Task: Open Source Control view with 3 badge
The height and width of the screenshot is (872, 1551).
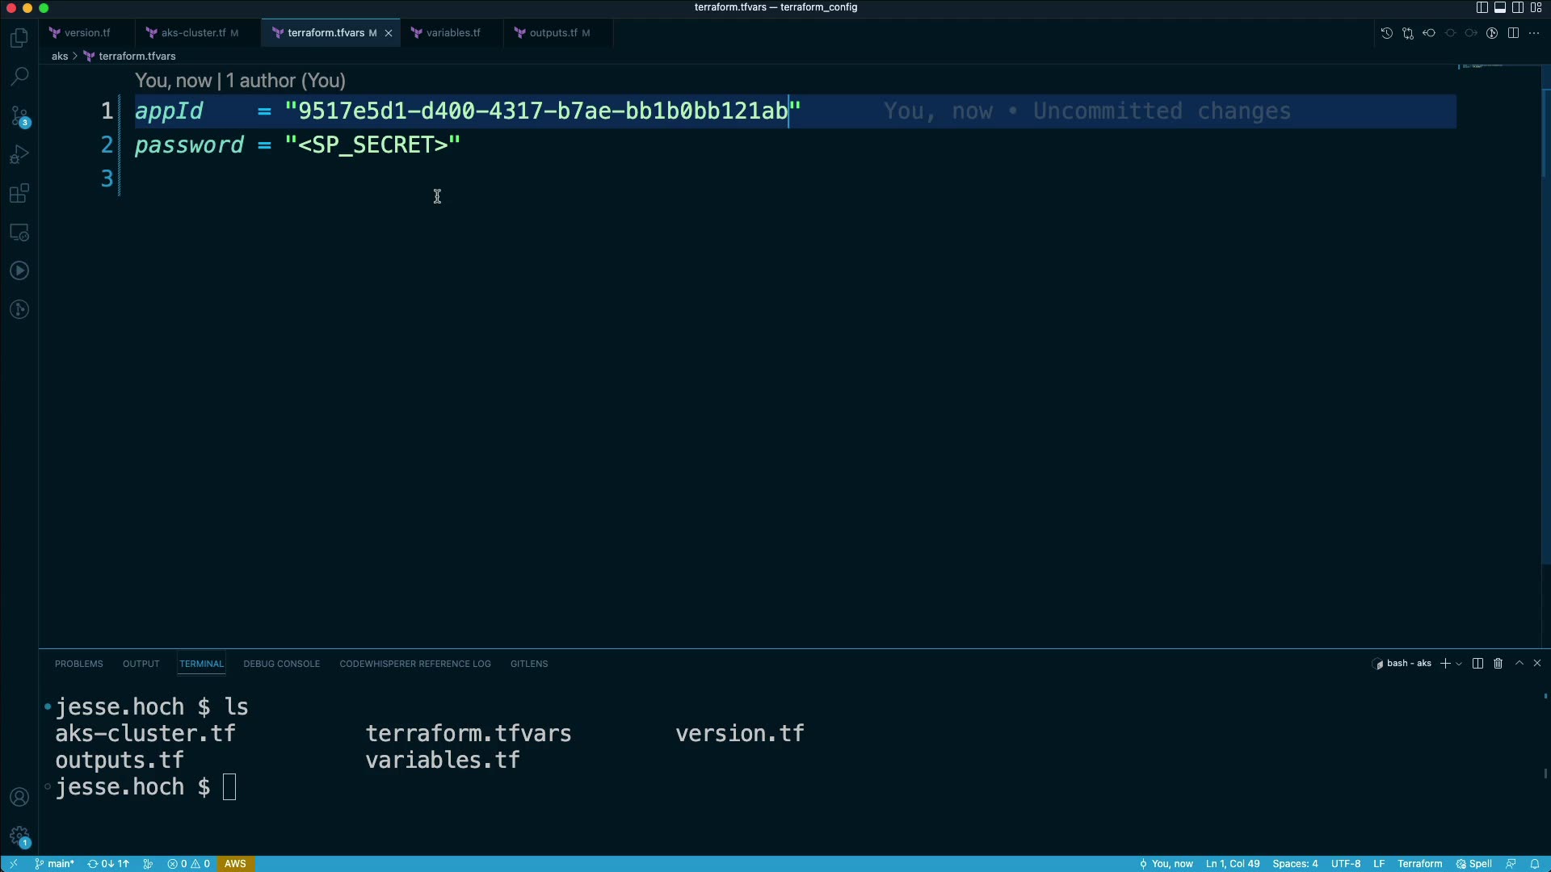Action: pyautogui.click(x=19, y=116)
